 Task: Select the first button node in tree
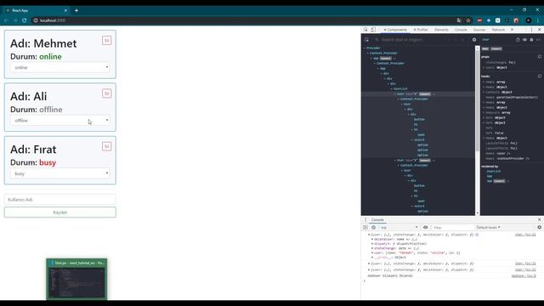419,119
